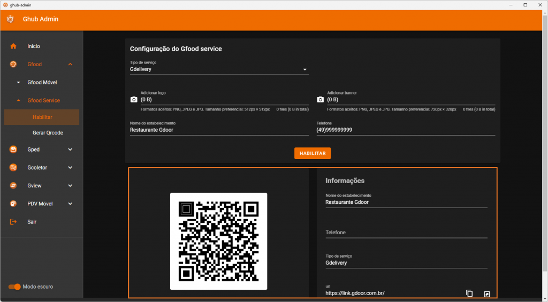Viewport: 548px width, 302px height.
Task: Click the Configuração do Gfood service heading
Action: (x=176, y=49)
